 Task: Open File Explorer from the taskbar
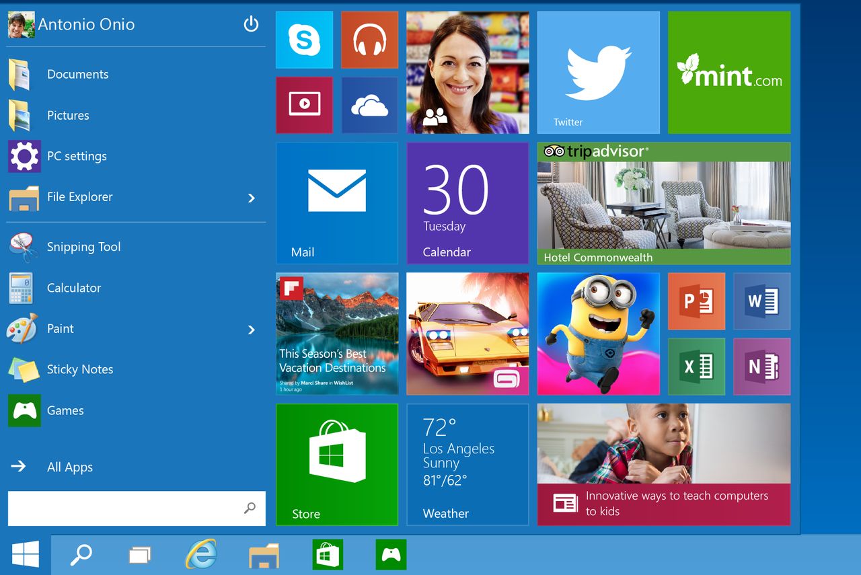264,555
